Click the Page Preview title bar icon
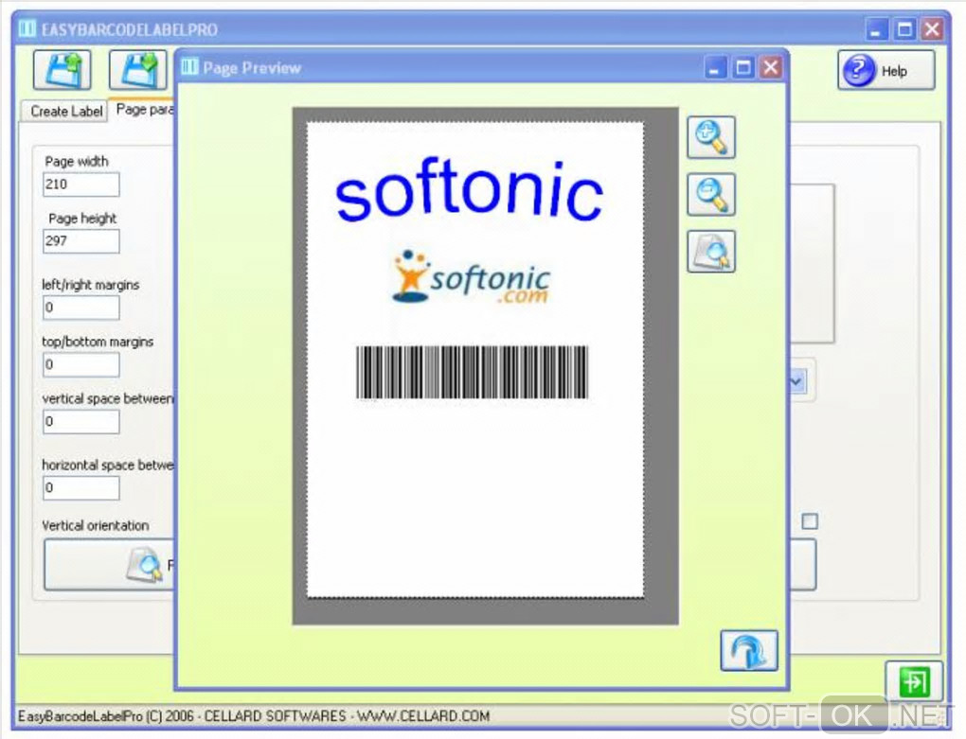Screen dimensions: 966x739 [189, 66]
